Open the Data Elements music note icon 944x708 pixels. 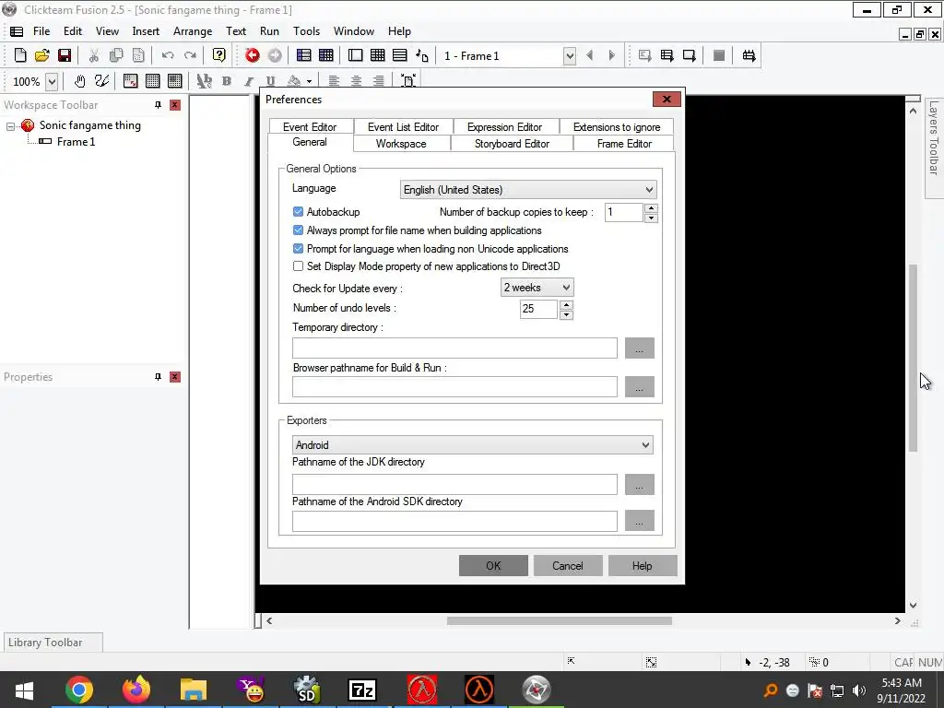tap(422, 55)
